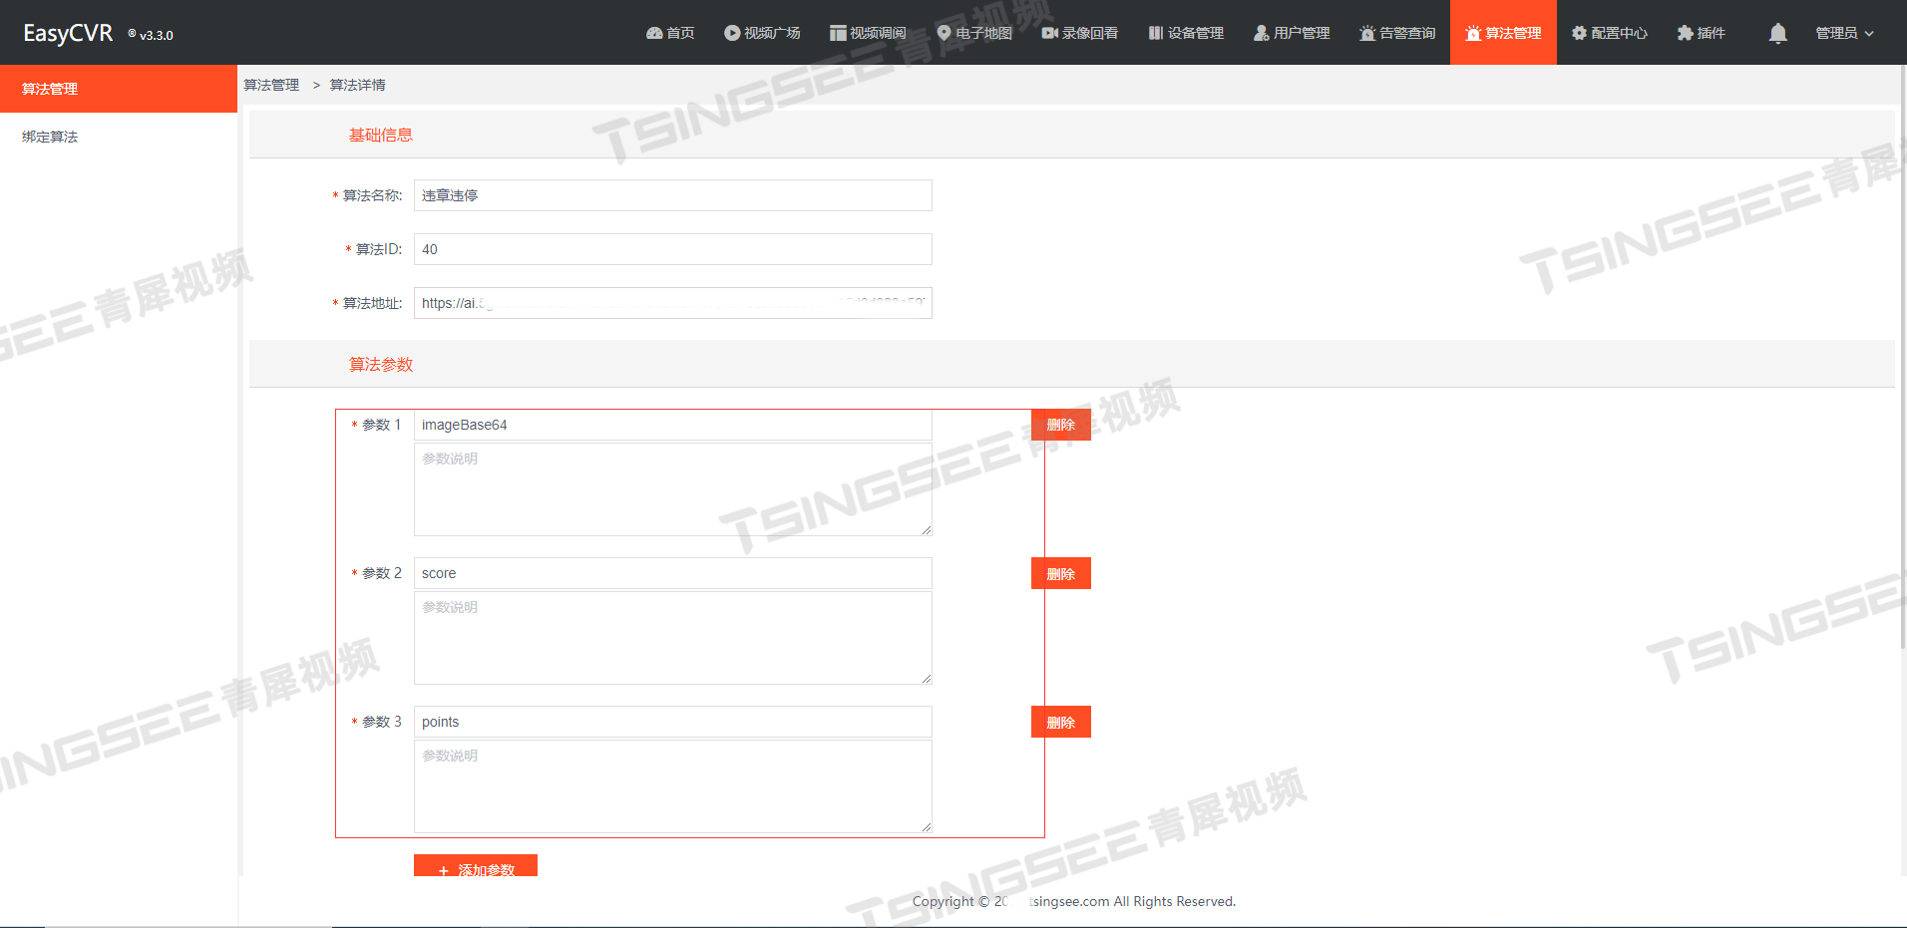
Task: Open 告警查询 menu item
Action: click(1397, 33)
